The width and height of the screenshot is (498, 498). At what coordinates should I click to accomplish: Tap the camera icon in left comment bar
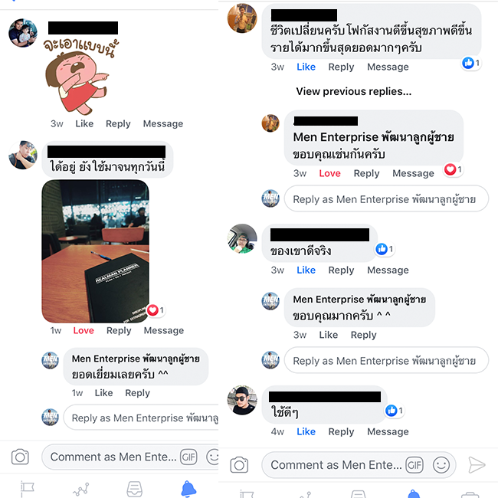(x=20, y=457)
